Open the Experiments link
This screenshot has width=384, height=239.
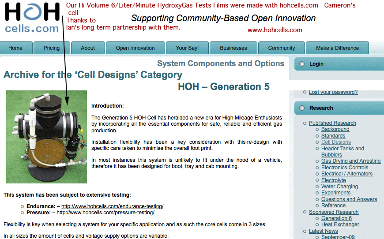pyautogui.click(x=336, y=193)
